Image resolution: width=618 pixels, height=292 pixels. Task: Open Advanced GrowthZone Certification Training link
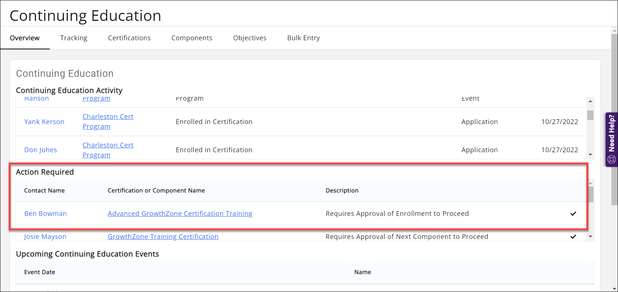(x=180, y=214)
